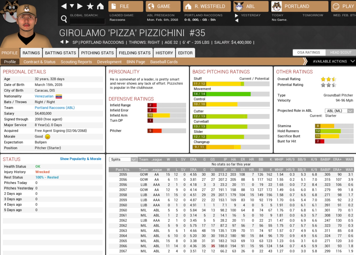Open the Portland Raccoons (ABL) team link
356x255 pixels.
tap(55, 108)
